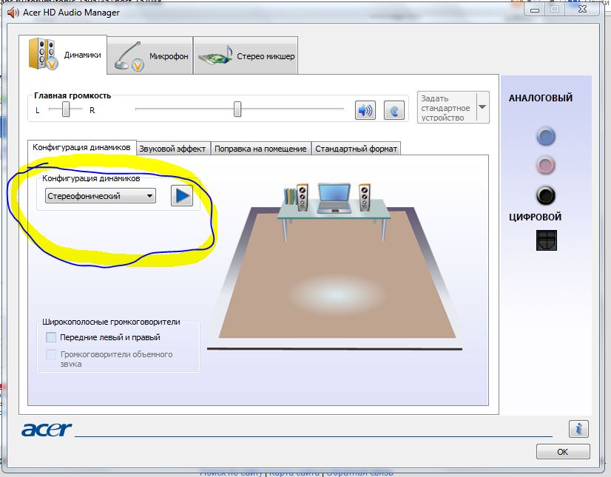The height and width of the screenshot is (477, 611).
Task: Expand the Стереофонический configuration combo box
Action: pyautogui.click(x=101, y=196)
